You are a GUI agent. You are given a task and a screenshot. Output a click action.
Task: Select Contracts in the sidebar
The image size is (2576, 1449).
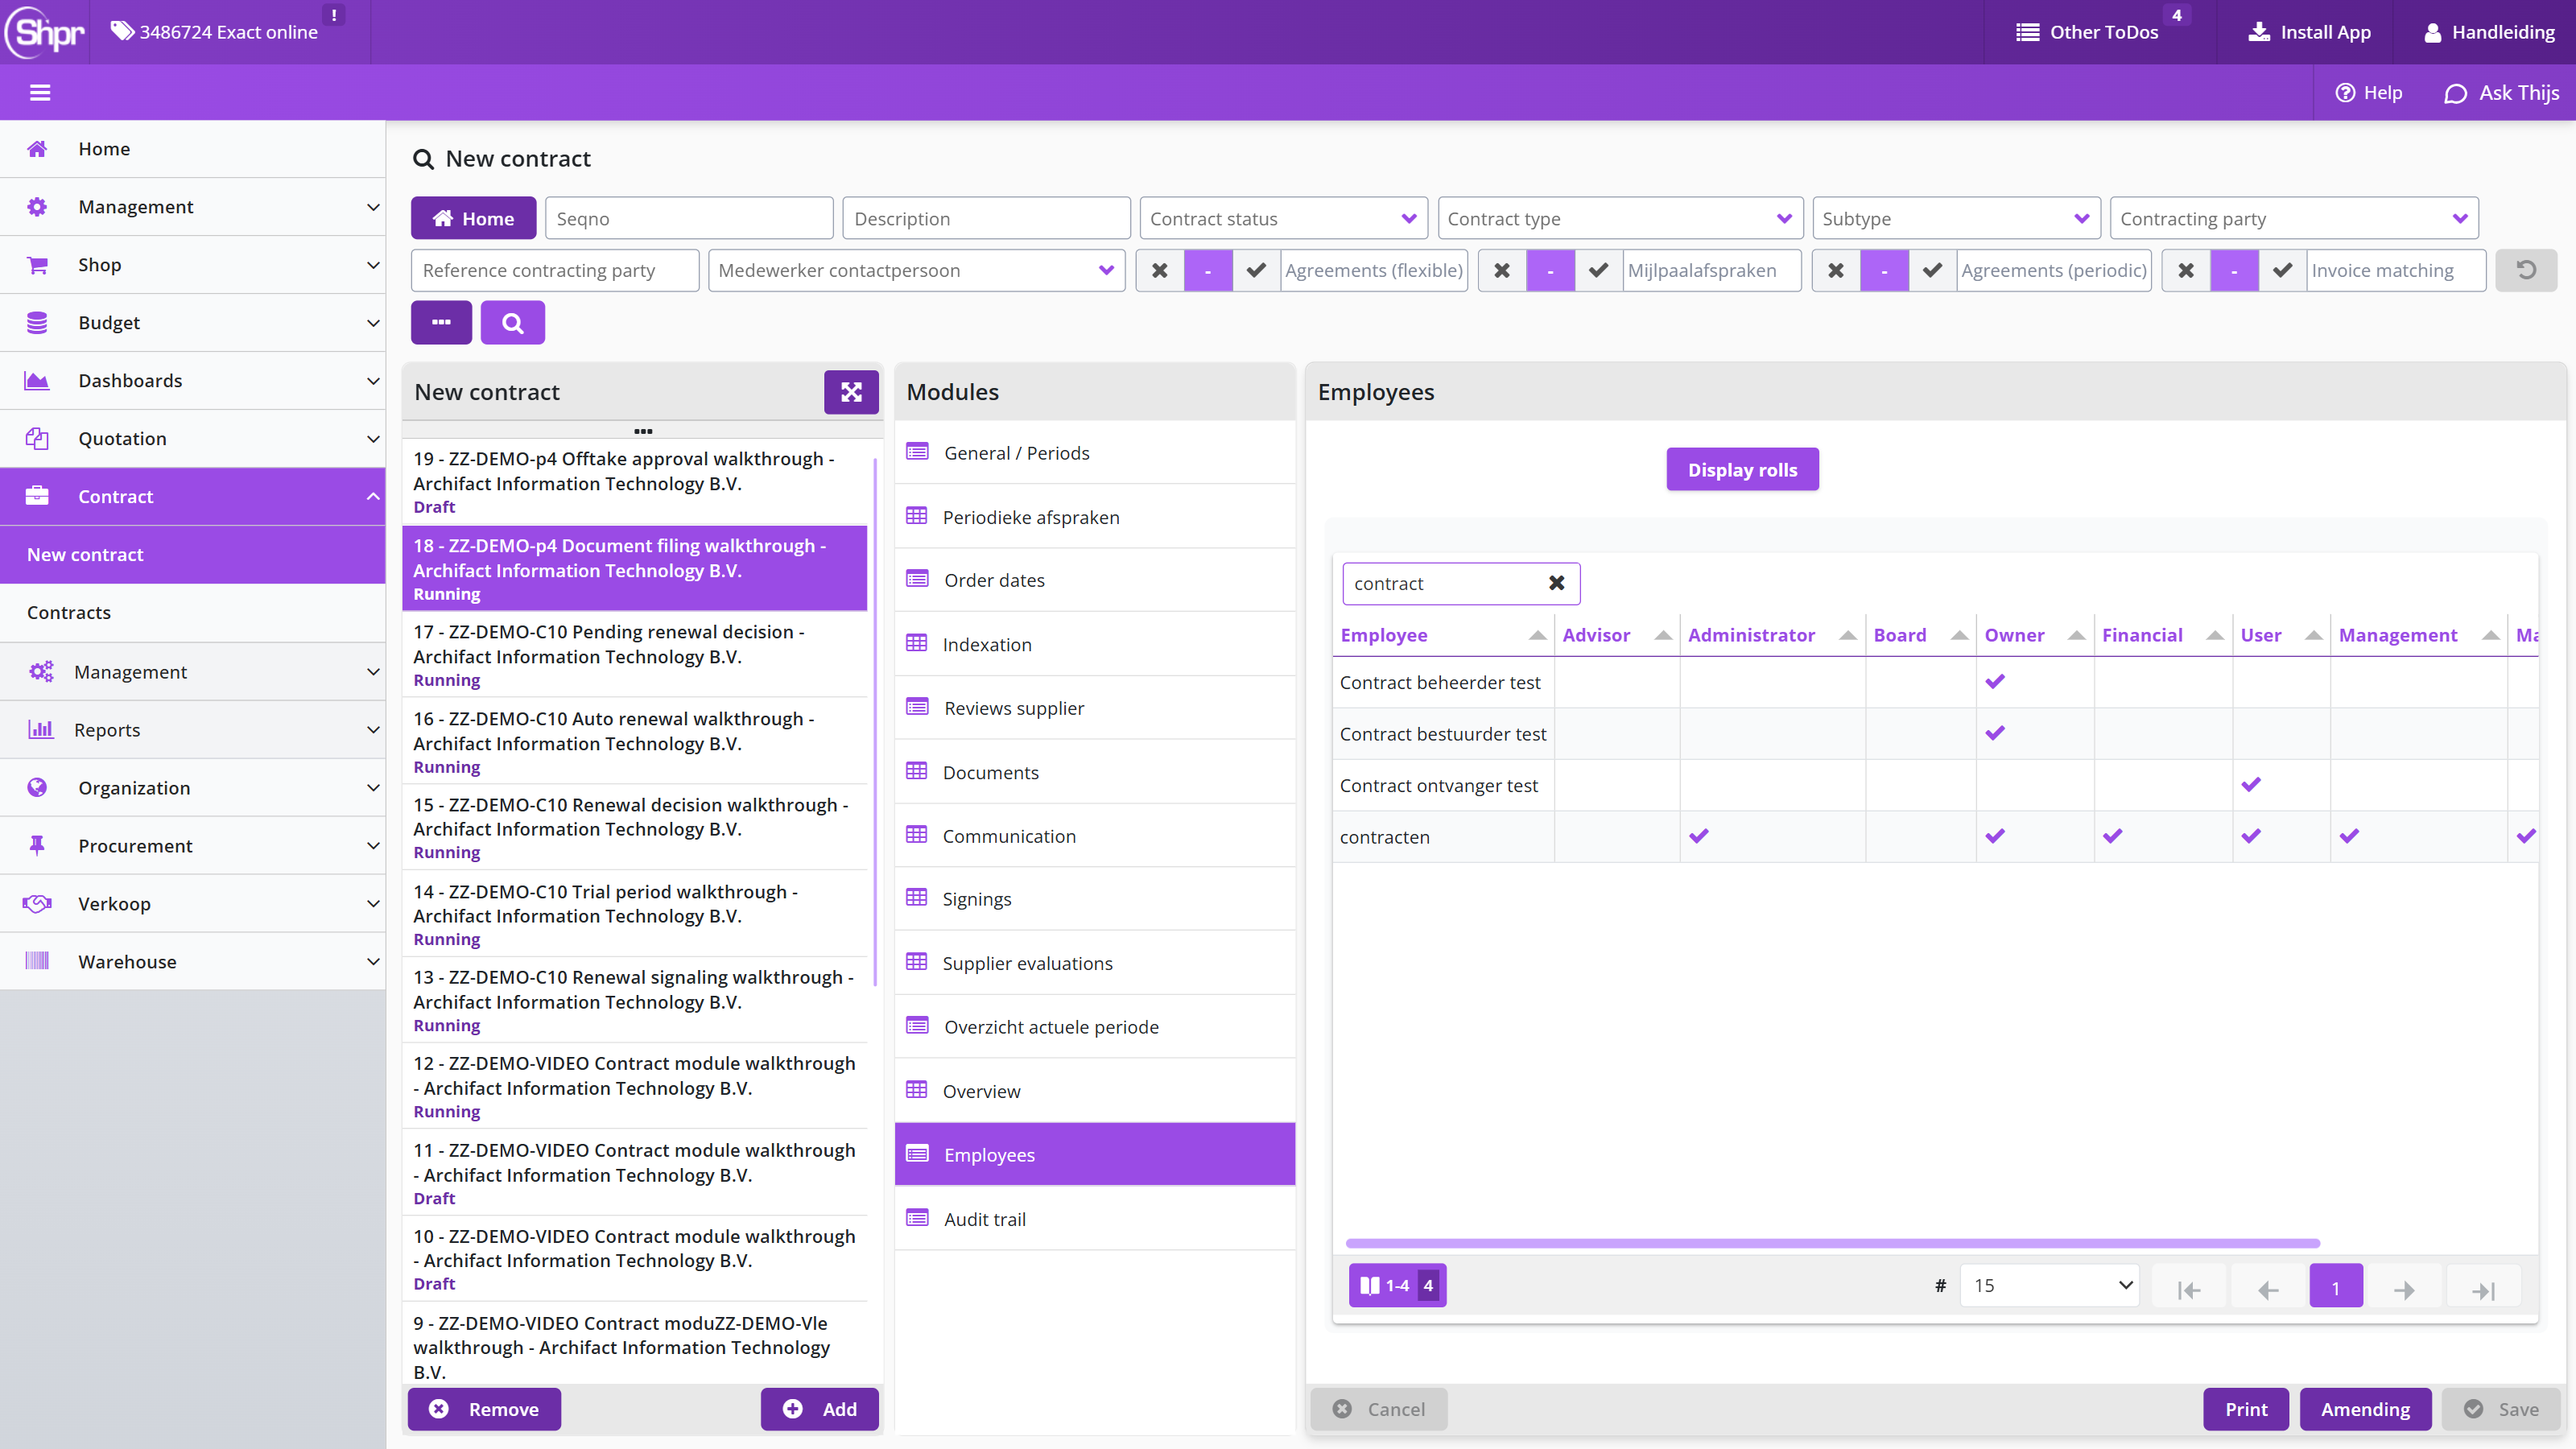(193, 612)
